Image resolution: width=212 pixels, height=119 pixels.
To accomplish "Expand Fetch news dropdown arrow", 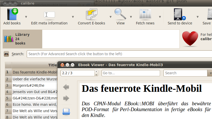I will [160, 17].
